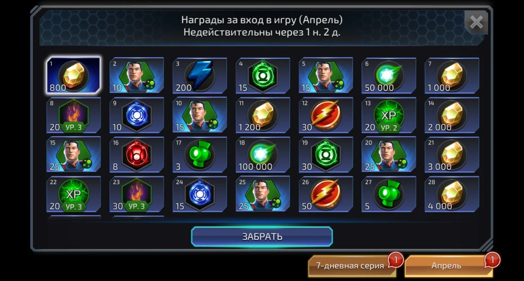Screen dimensions: 524x281
Task: Select day 3 blue lightning energy reward
Action: click(200, 75)
